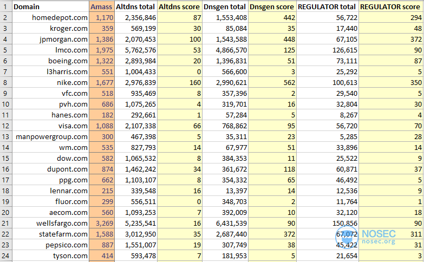Select the wellsfargo.com cell
Image resolution: width=424 pixels, height=262 pixels.
(50, 223)
